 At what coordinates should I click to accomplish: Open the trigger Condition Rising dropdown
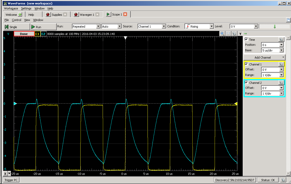211,26
